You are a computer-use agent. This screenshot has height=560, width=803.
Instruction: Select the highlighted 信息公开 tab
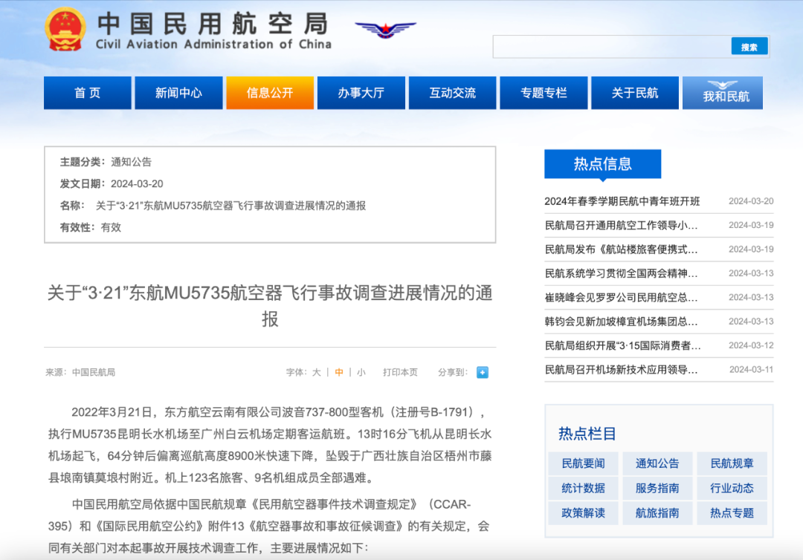coord(270,92)
